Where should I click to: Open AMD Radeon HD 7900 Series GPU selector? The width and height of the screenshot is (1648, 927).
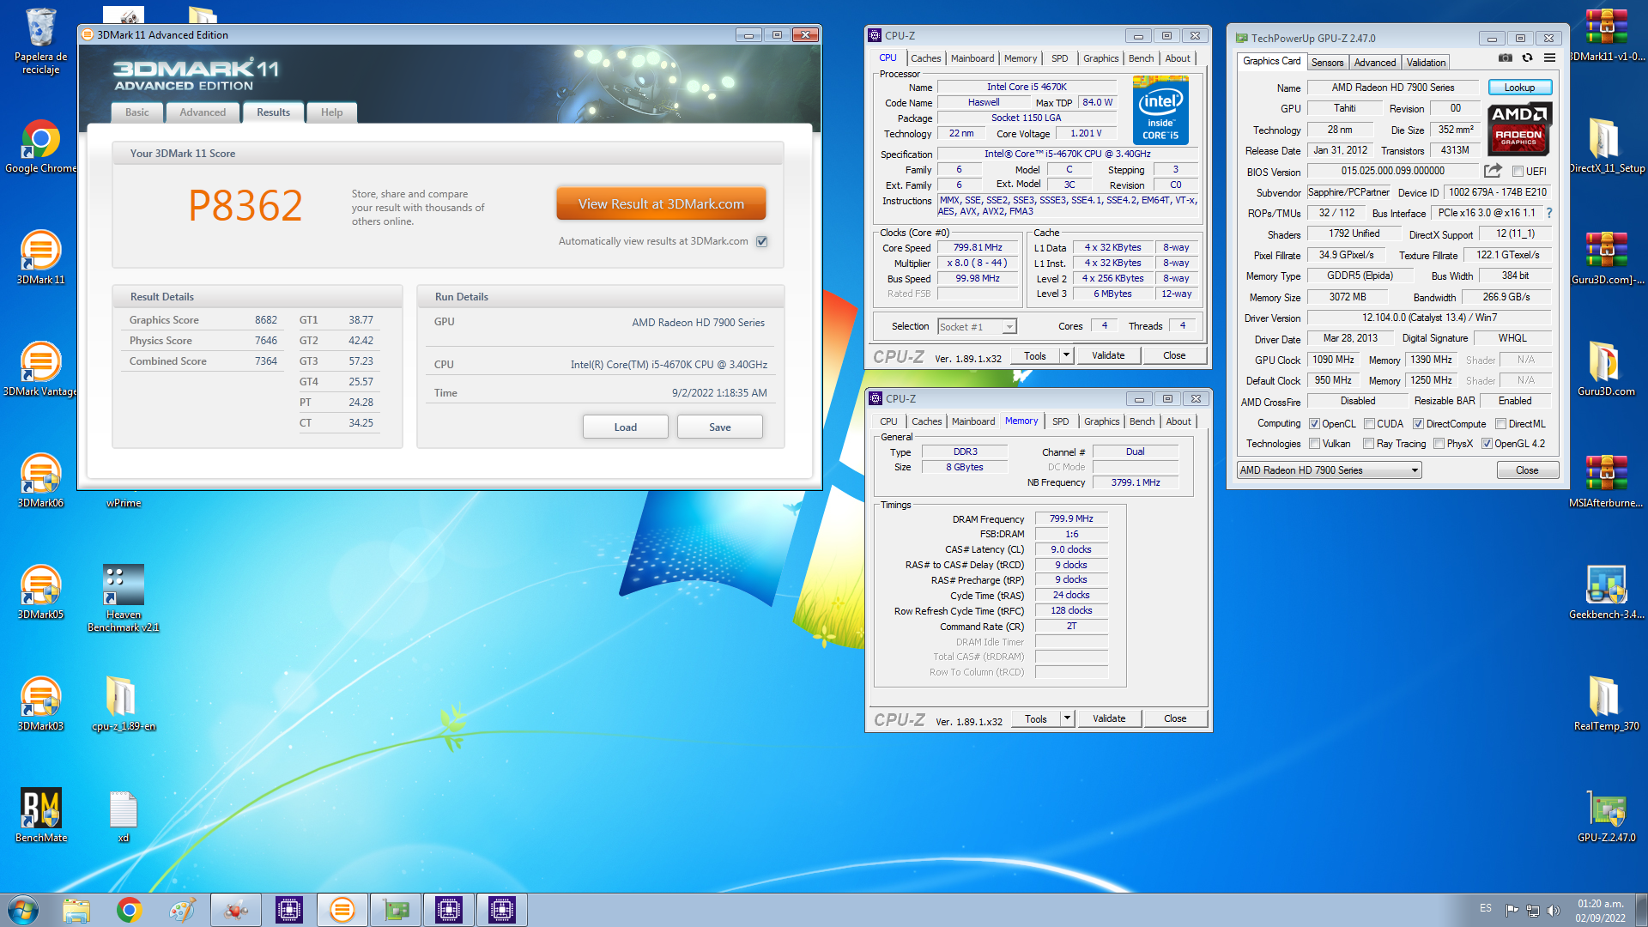pyautogui.click(x=1330, y=470)
